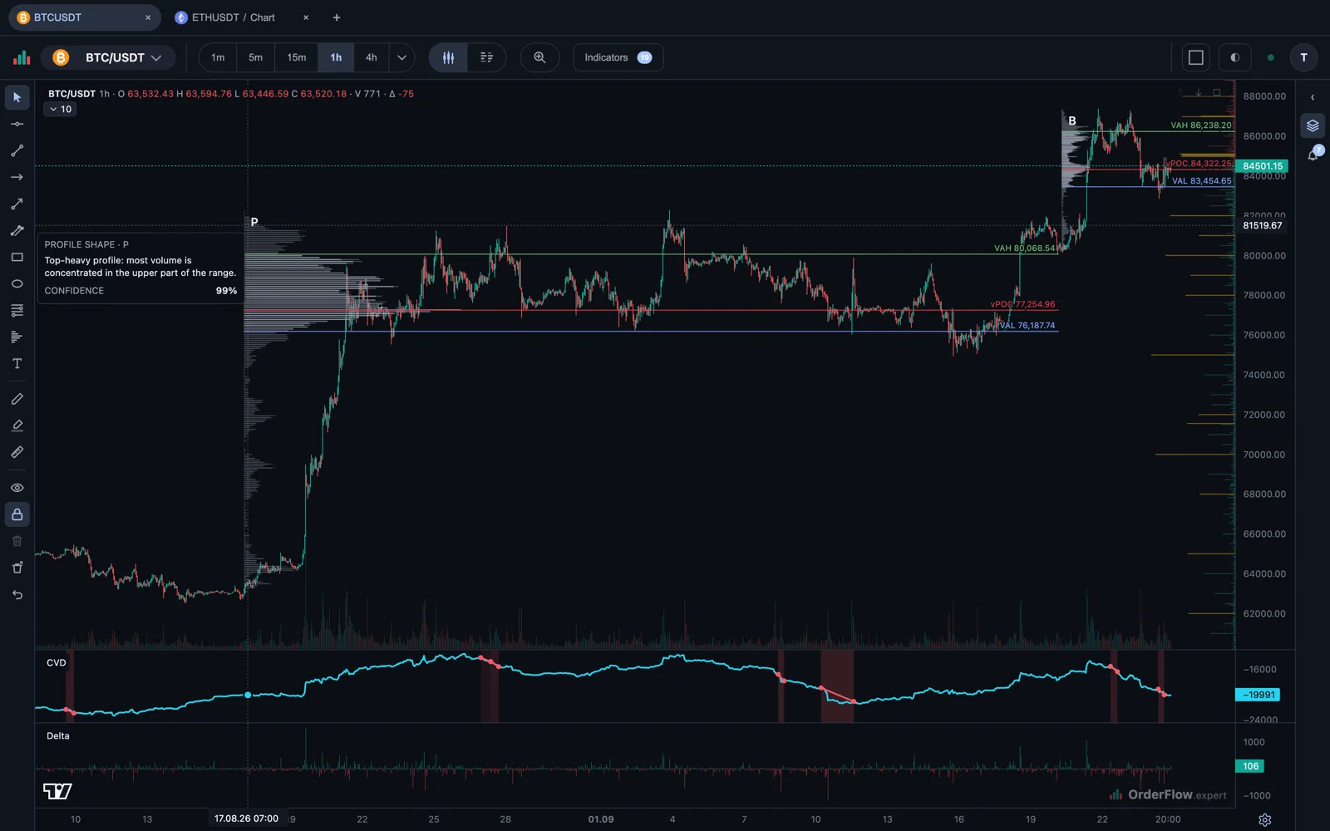Open the chart zoom magnifier
Viewport: 1330px width, 831px height.
(x=539, y=57)
